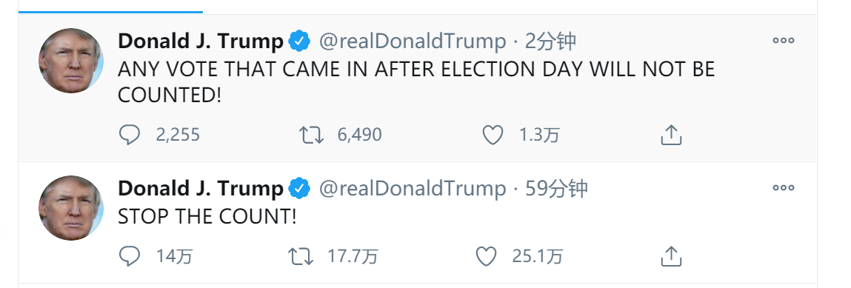Open the avatar on STOP THE COUNT tweet
The height and width of the screenshot is (288, 851).
[x=71, y=208]
